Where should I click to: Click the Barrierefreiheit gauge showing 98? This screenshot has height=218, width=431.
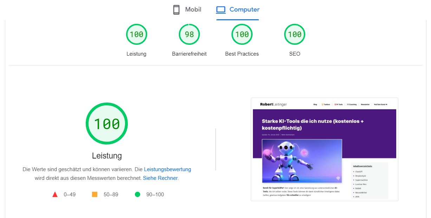pyautogui.click(x=189, y=34)
